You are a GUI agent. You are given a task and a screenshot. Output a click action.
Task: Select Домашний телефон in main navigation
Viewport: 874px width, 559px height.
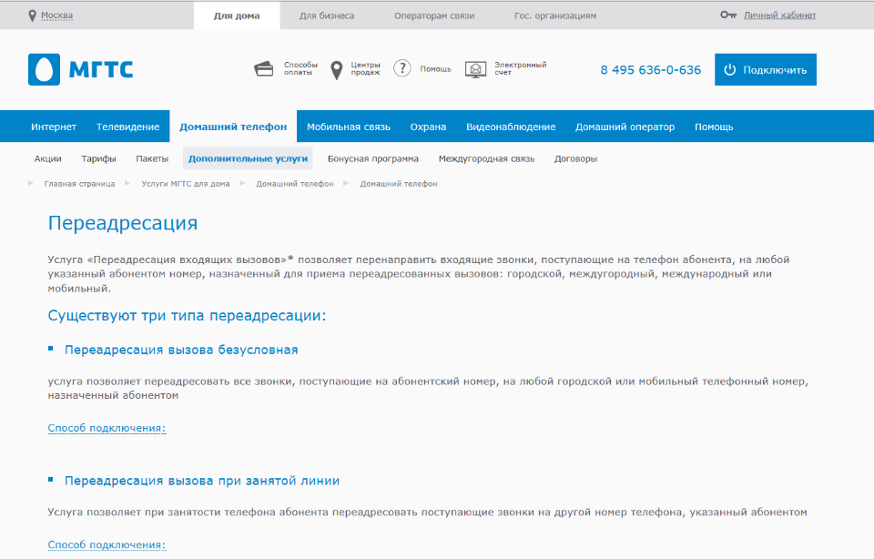click(x=233, y=127)
